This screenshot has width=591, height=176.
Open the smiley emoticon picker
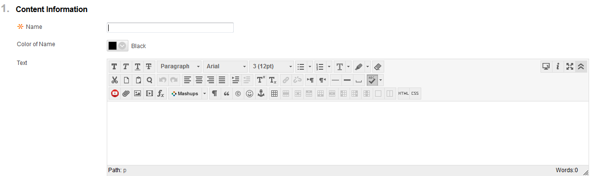click(249, 94)
